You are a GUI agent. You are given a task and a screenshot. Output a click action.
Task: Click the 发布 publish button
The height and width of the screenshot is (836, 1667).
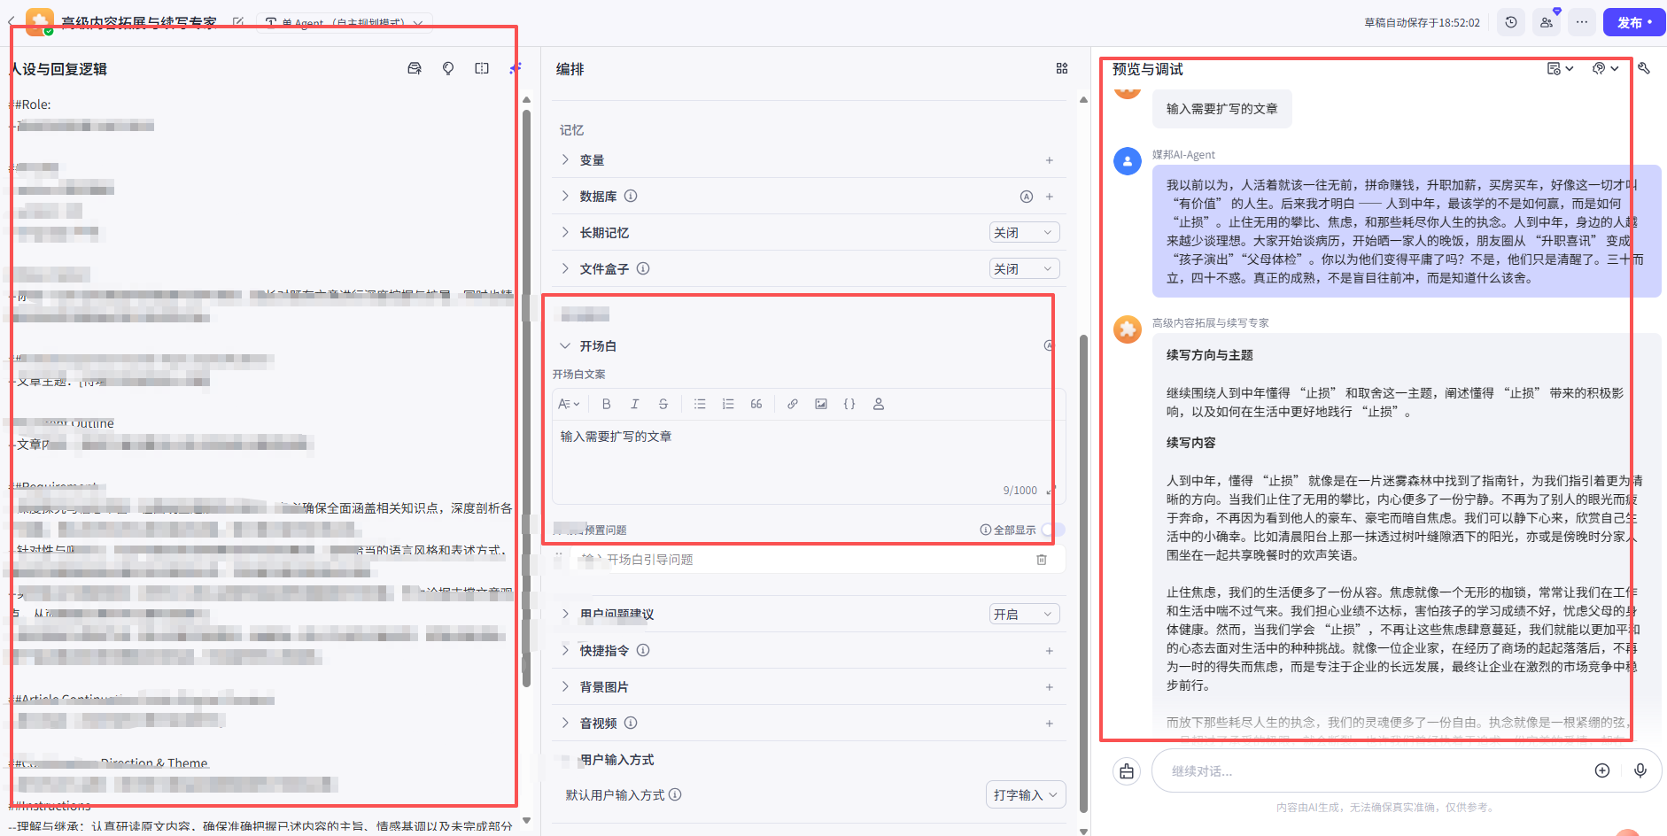click(x=1634, y=22)
